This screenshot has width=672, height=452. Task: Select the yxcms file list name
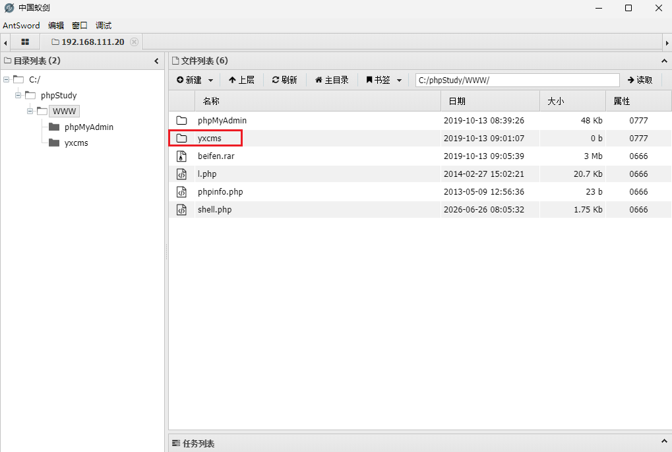point(210,139)
